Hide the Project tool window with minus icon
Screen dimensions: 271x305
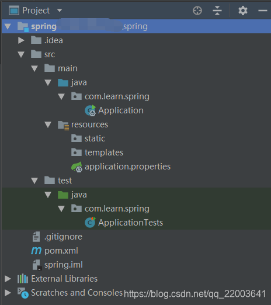tap(263, 11)
